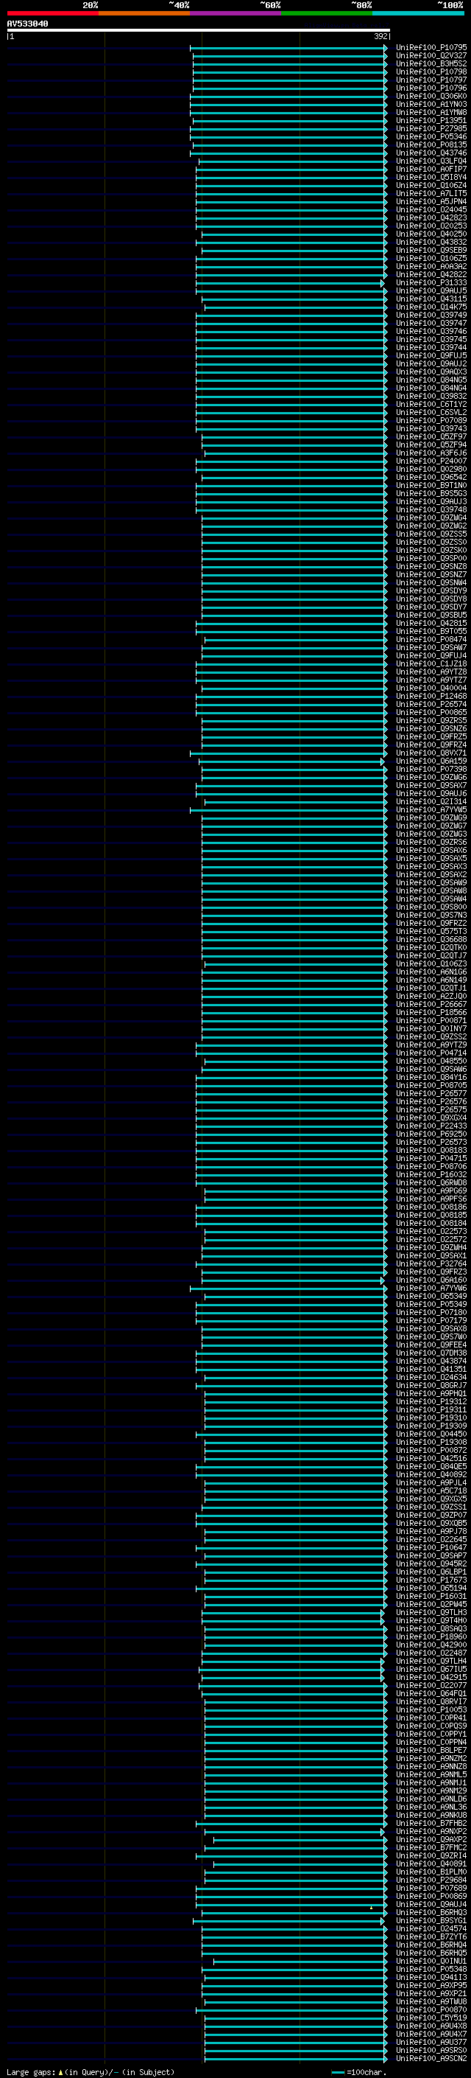
Task: Click the alignment bar for UniRef100_P31333
Action: point(290,282)
